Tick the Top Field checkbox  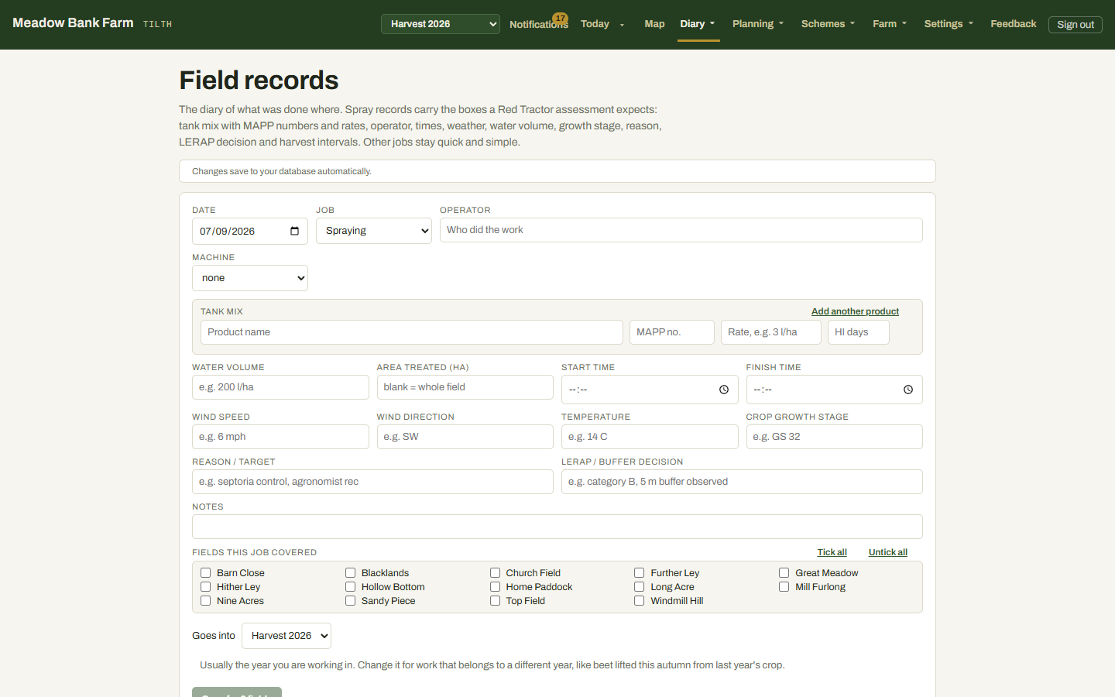(495, 601)
